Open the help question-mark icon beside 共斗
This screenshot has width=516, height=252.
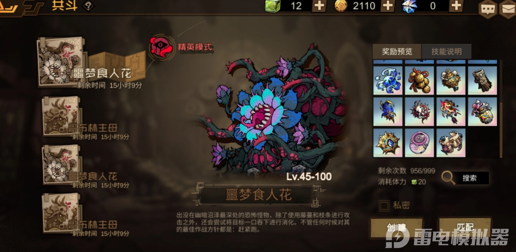coord(88,6)
